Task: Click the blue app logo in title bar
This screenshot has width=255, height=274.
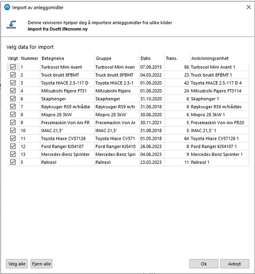Action: (x=7, y=7)
